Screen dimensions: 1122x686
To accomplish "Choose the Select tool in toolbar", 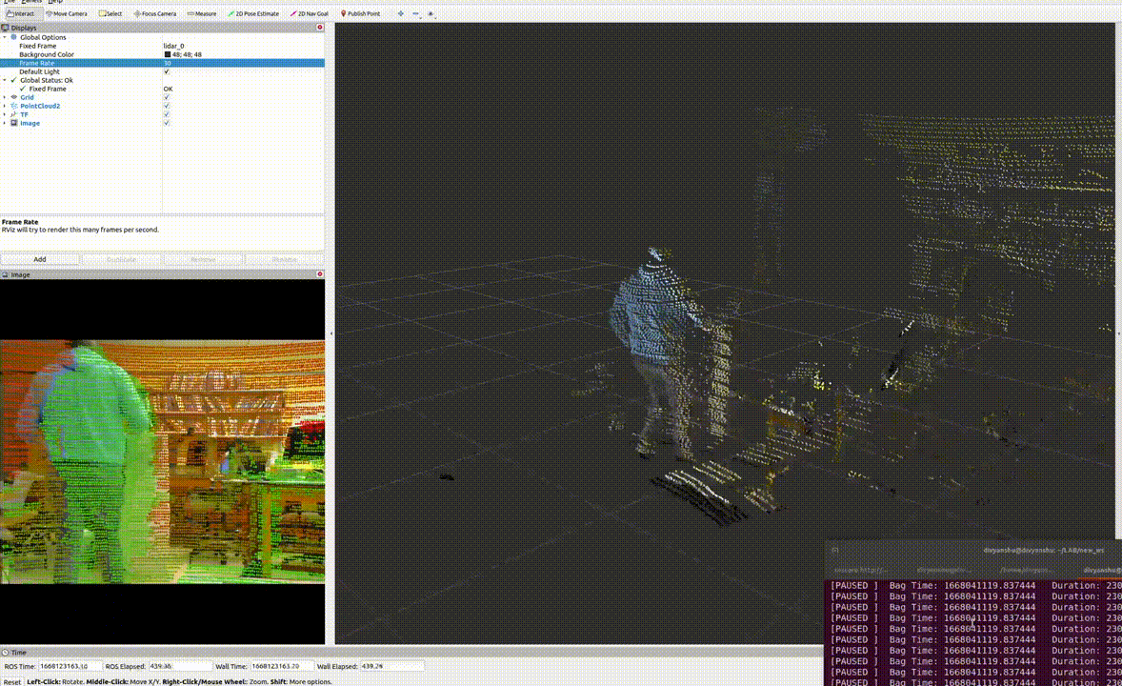I will pos(110,13).
